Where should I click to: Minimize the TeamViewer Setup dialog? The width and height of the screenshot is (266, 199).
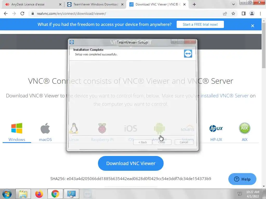pyautogui.click(x=174, y=42)
